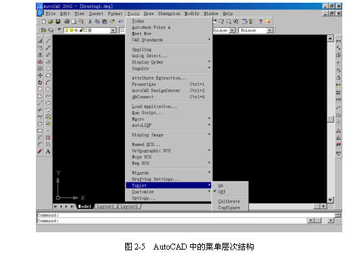
Task: Select the Rotate tool in modify toolbar
Action: (x=40, y=83)
